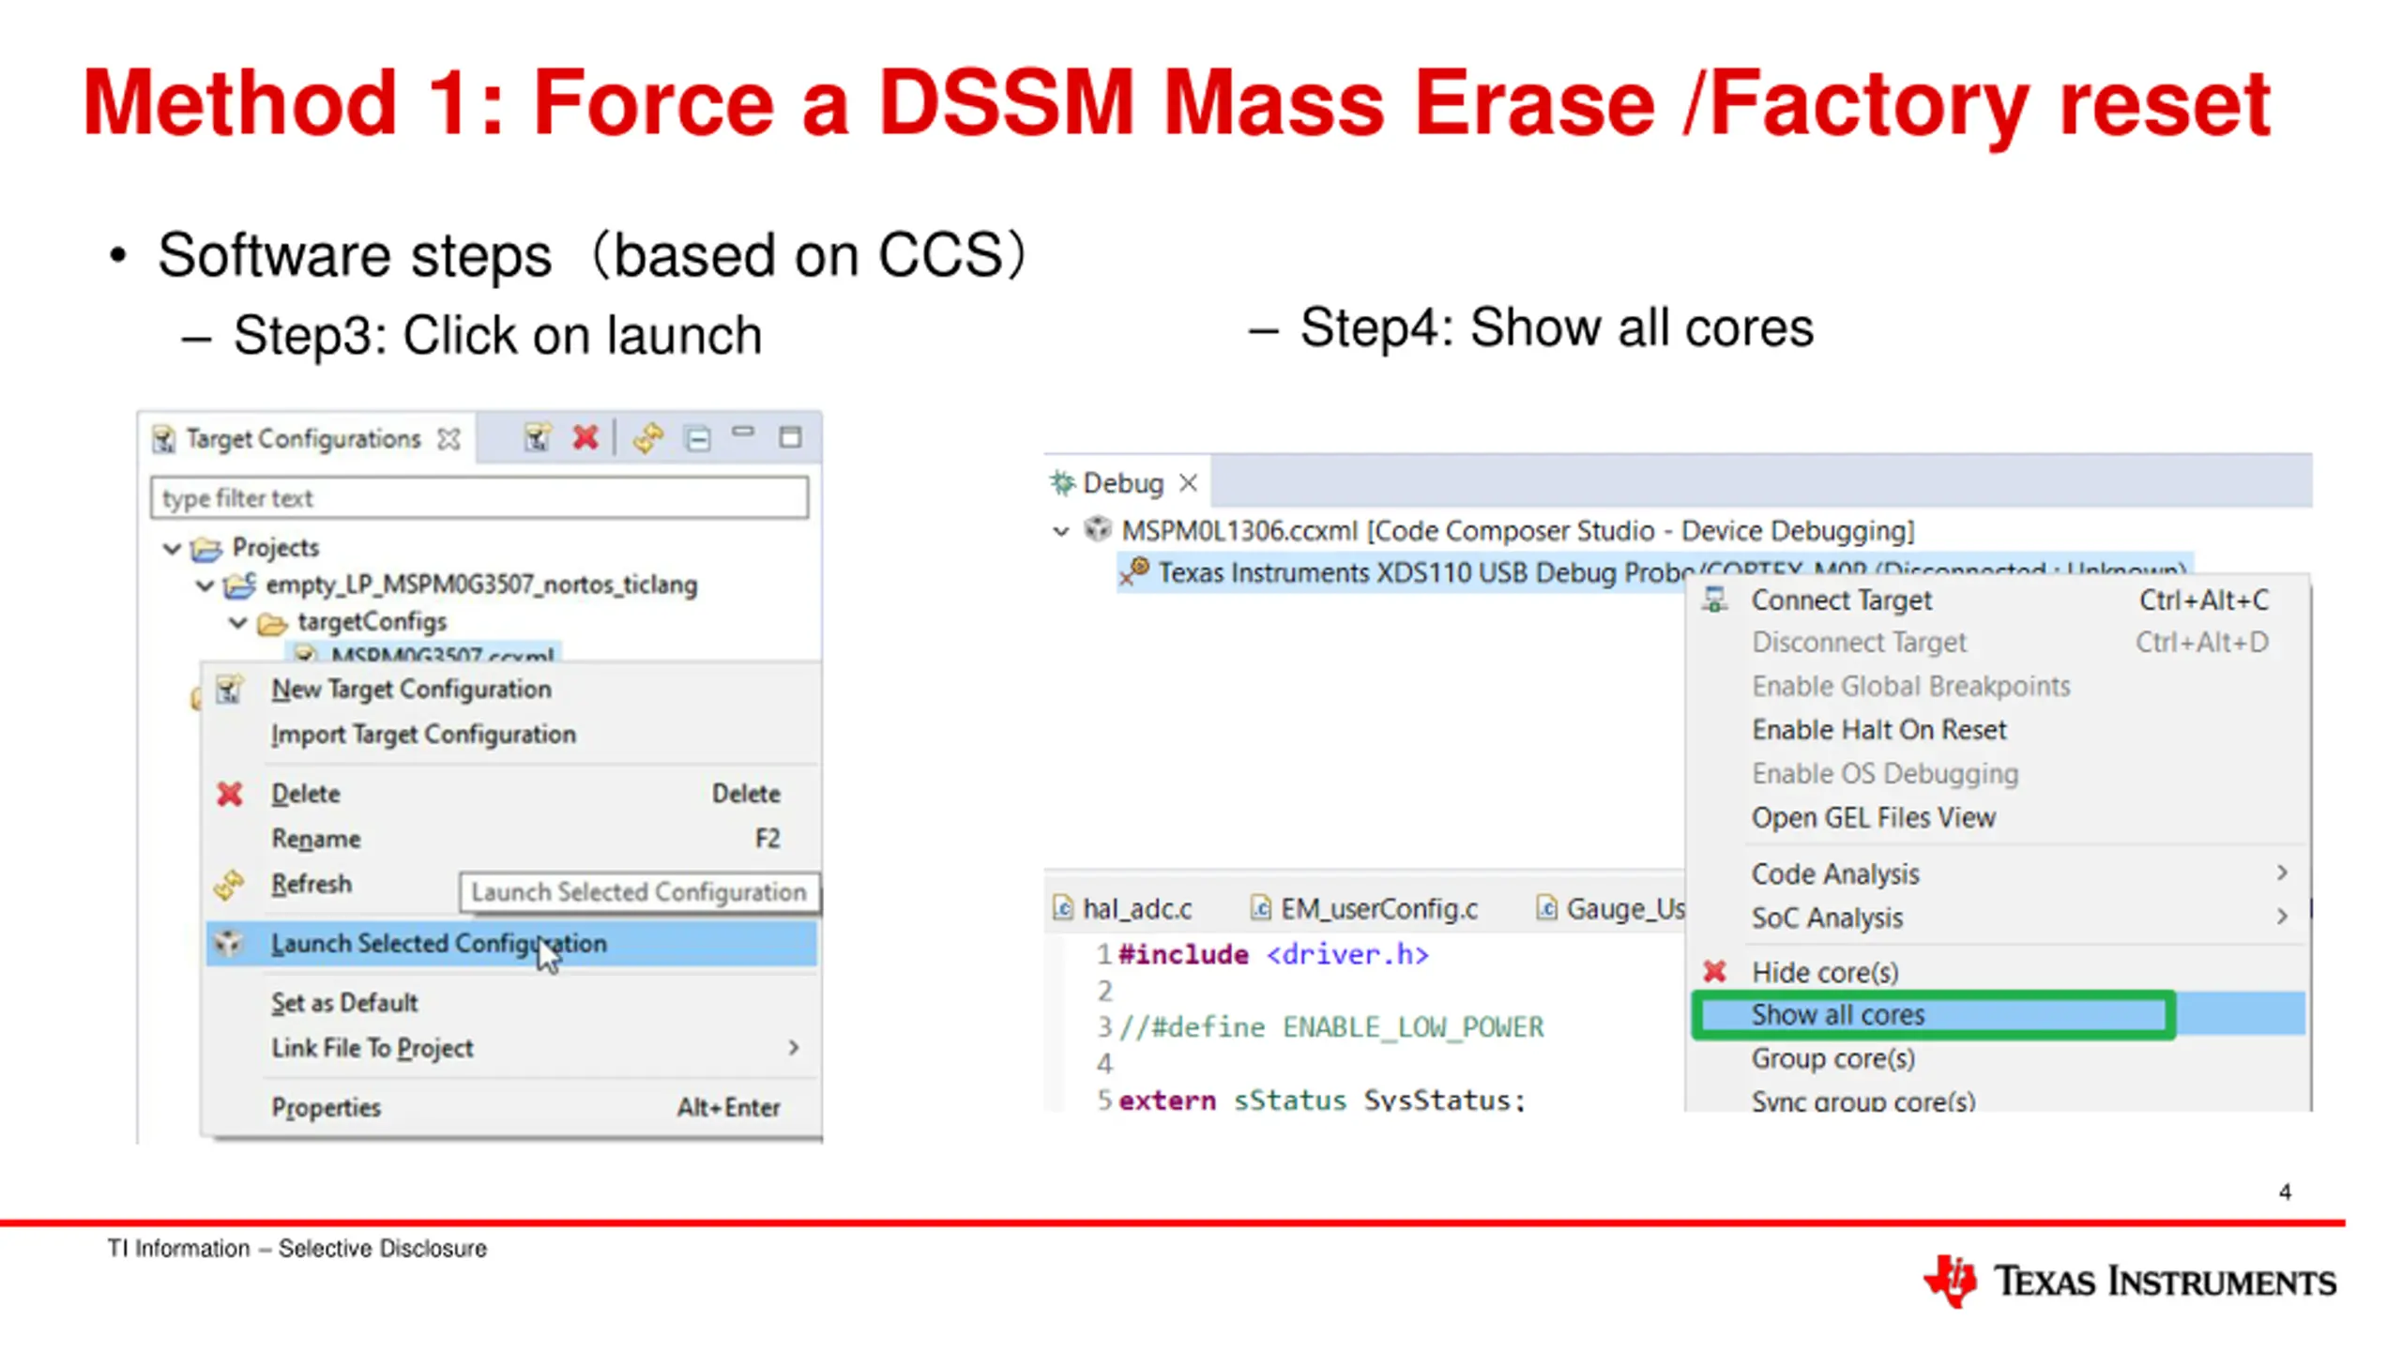Click icon beside New Target Configuration entry

[230, 690]
